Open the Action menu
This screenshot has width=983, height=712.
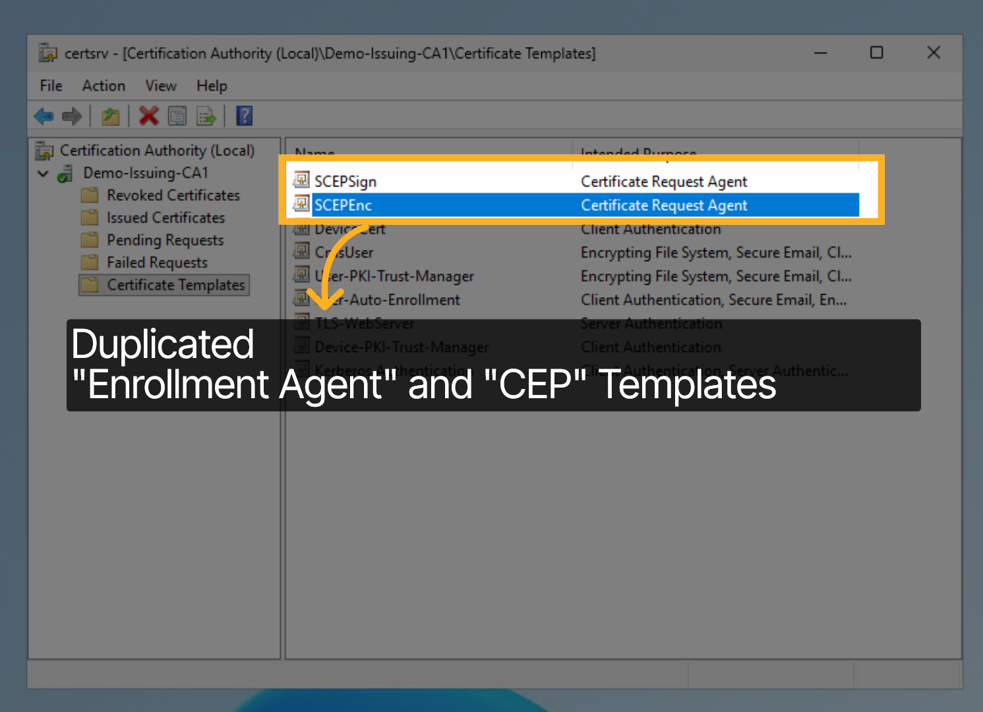(x=104, y=86)
